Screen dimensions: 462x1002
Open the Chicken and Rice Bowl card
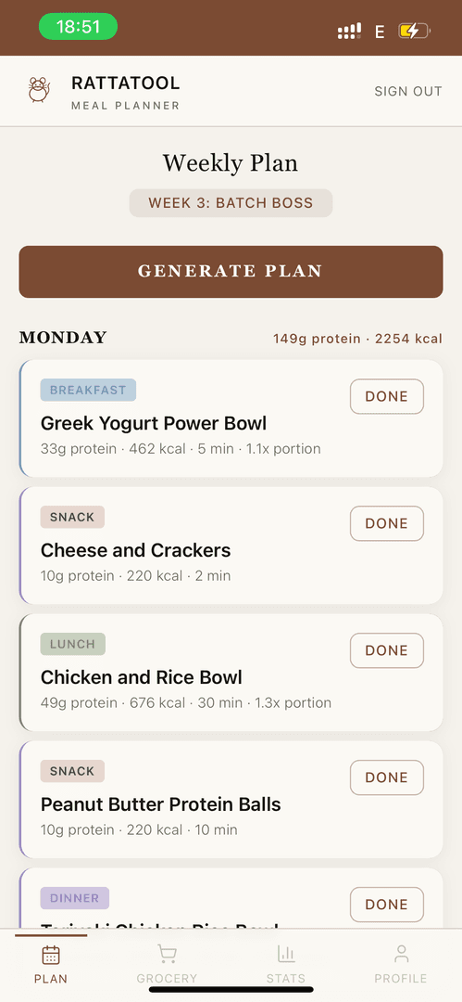(231, 673)
